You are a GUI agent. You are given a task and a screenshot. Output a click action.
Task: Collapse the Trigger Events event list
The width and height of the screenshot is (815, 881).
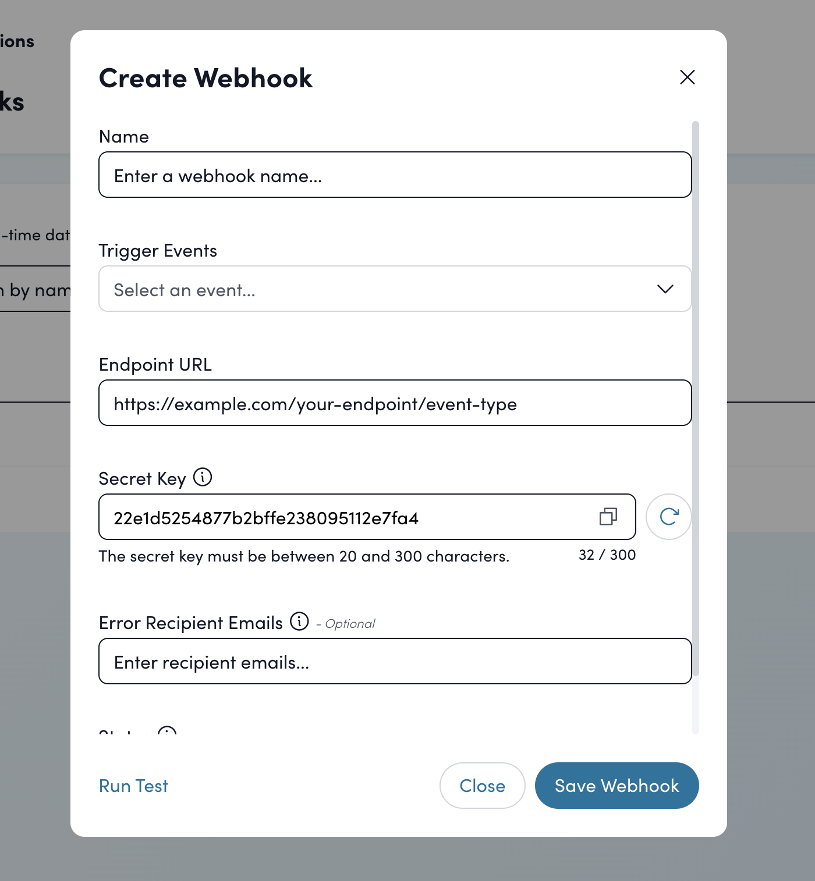tap(666, 289)
